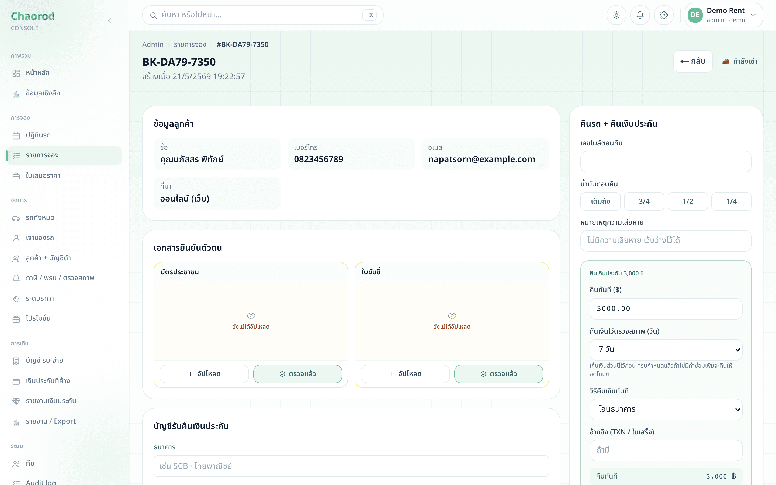Click the ภาษี / พรบ bell icon
The image size is (776, 485).
point(16,278)
